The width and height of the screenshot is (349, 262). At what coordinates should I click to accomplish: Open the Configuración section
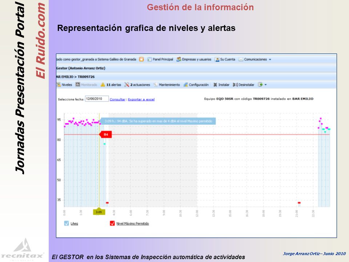click(199, 85)
